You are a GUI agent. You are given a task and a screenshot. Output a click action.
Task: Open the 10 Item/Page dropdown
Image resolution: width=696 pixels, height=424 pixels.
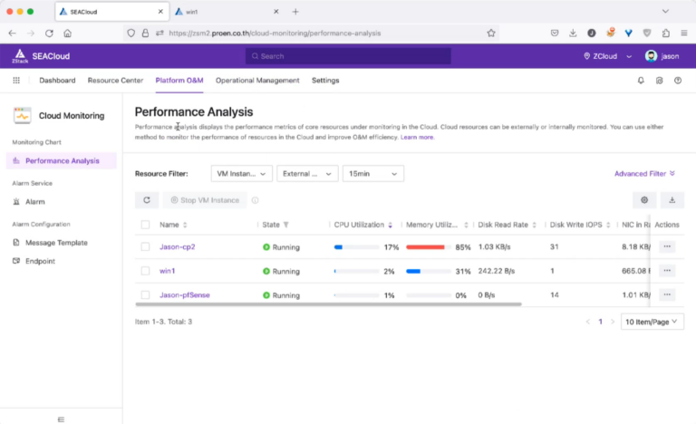point(652,322)
